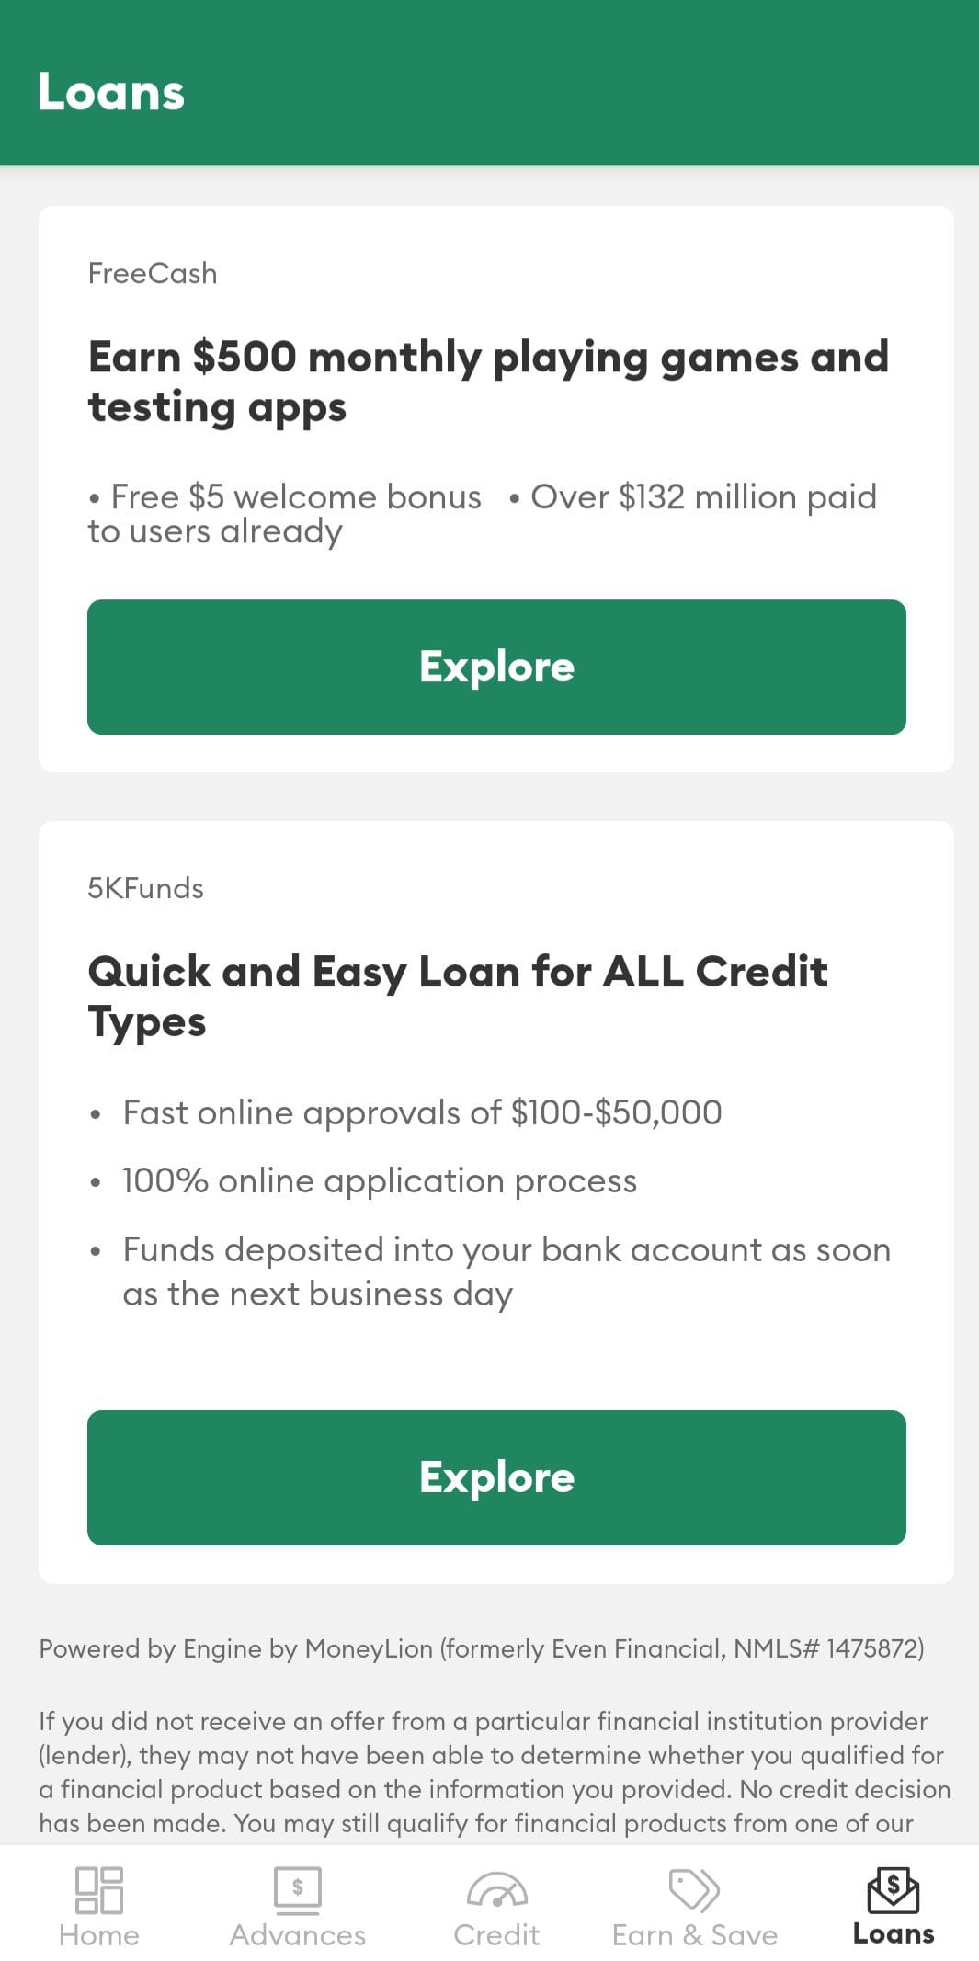Image resolution: width=979 pixels, height=1961 pixels.
Task: Select the Loans tab label
Action: coord(893,1934)
